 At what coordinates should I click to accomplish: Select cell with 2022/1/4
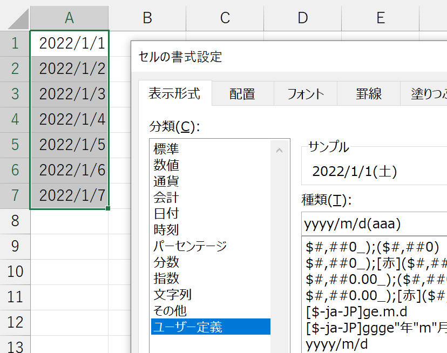coord(69,119)
